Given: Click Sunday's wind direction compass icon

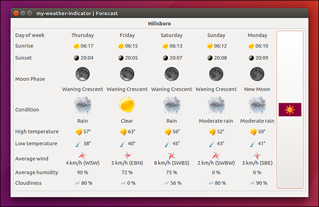Looking at the screenshot, I should pyautogui.click(x=216, y=156).
